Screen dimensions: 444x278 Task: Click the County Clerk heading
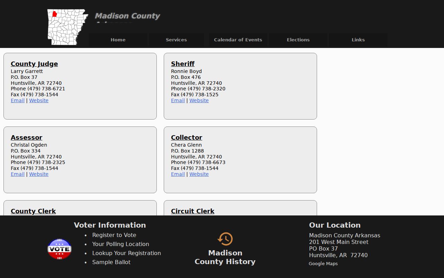pos(33,211)
